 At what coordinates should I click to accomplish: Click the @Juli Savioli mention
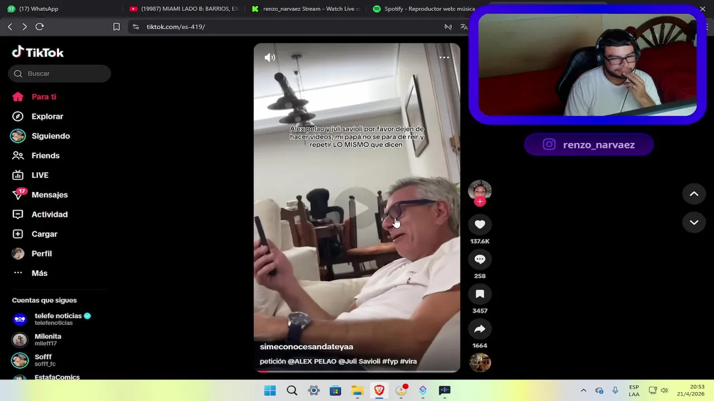click(359, 361)
